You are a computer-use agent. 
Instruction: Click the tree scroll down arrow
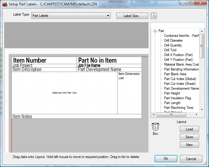pos(202,110)
